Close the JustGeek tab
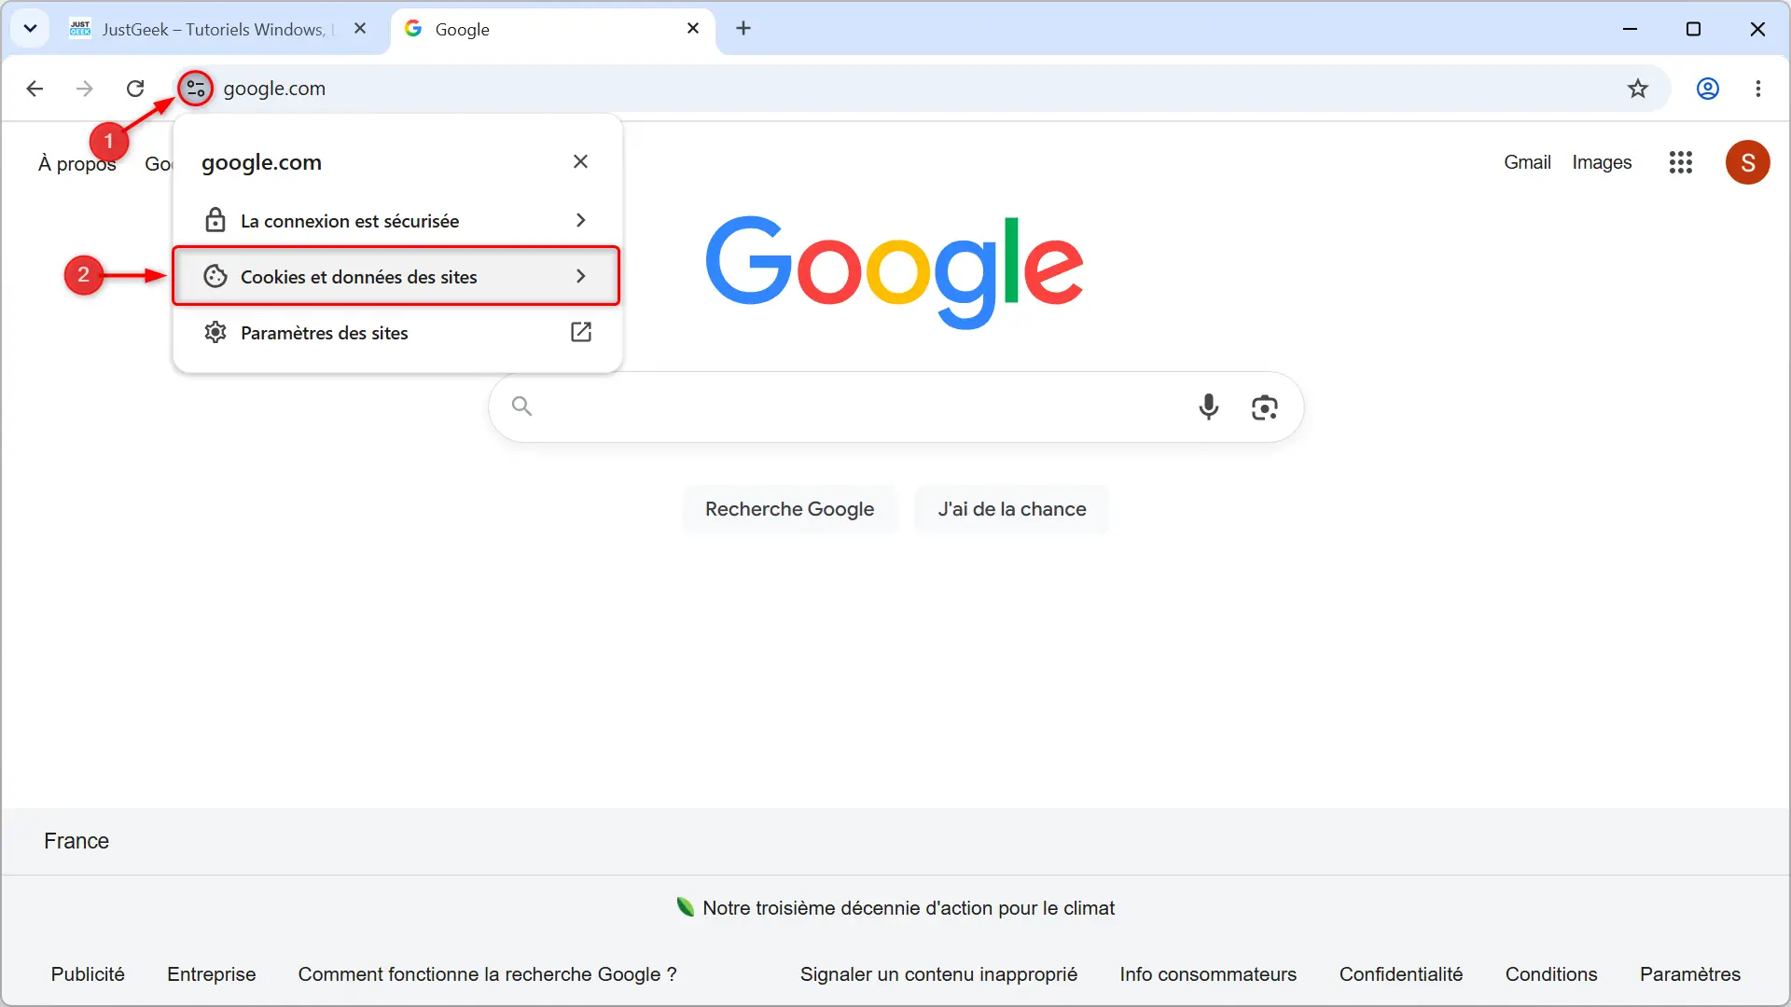This screenshot has height=1007, width=1791. point(360,28)
